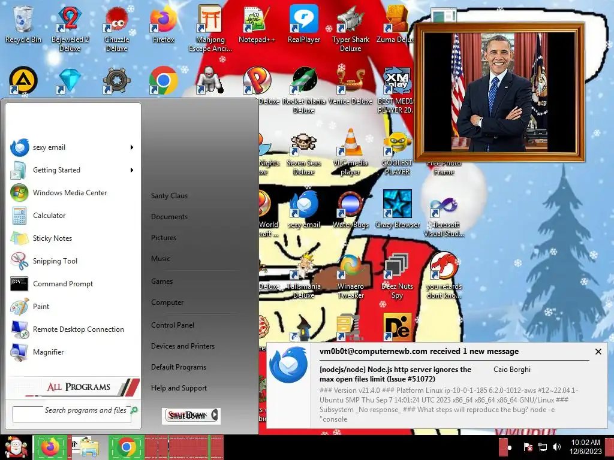Launch Paint from Start menu
The image size is (614, 460).
coord(73,306)
